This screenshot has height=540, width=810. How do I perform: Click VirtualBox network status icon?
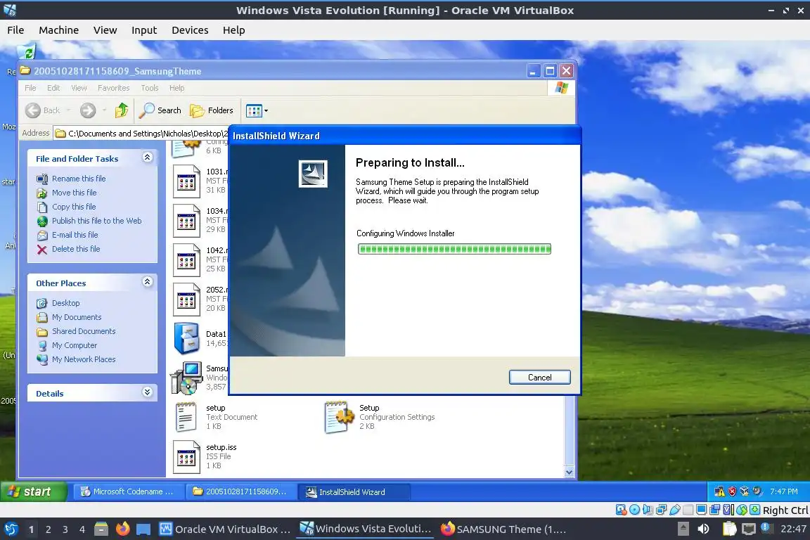coord(661,510)
